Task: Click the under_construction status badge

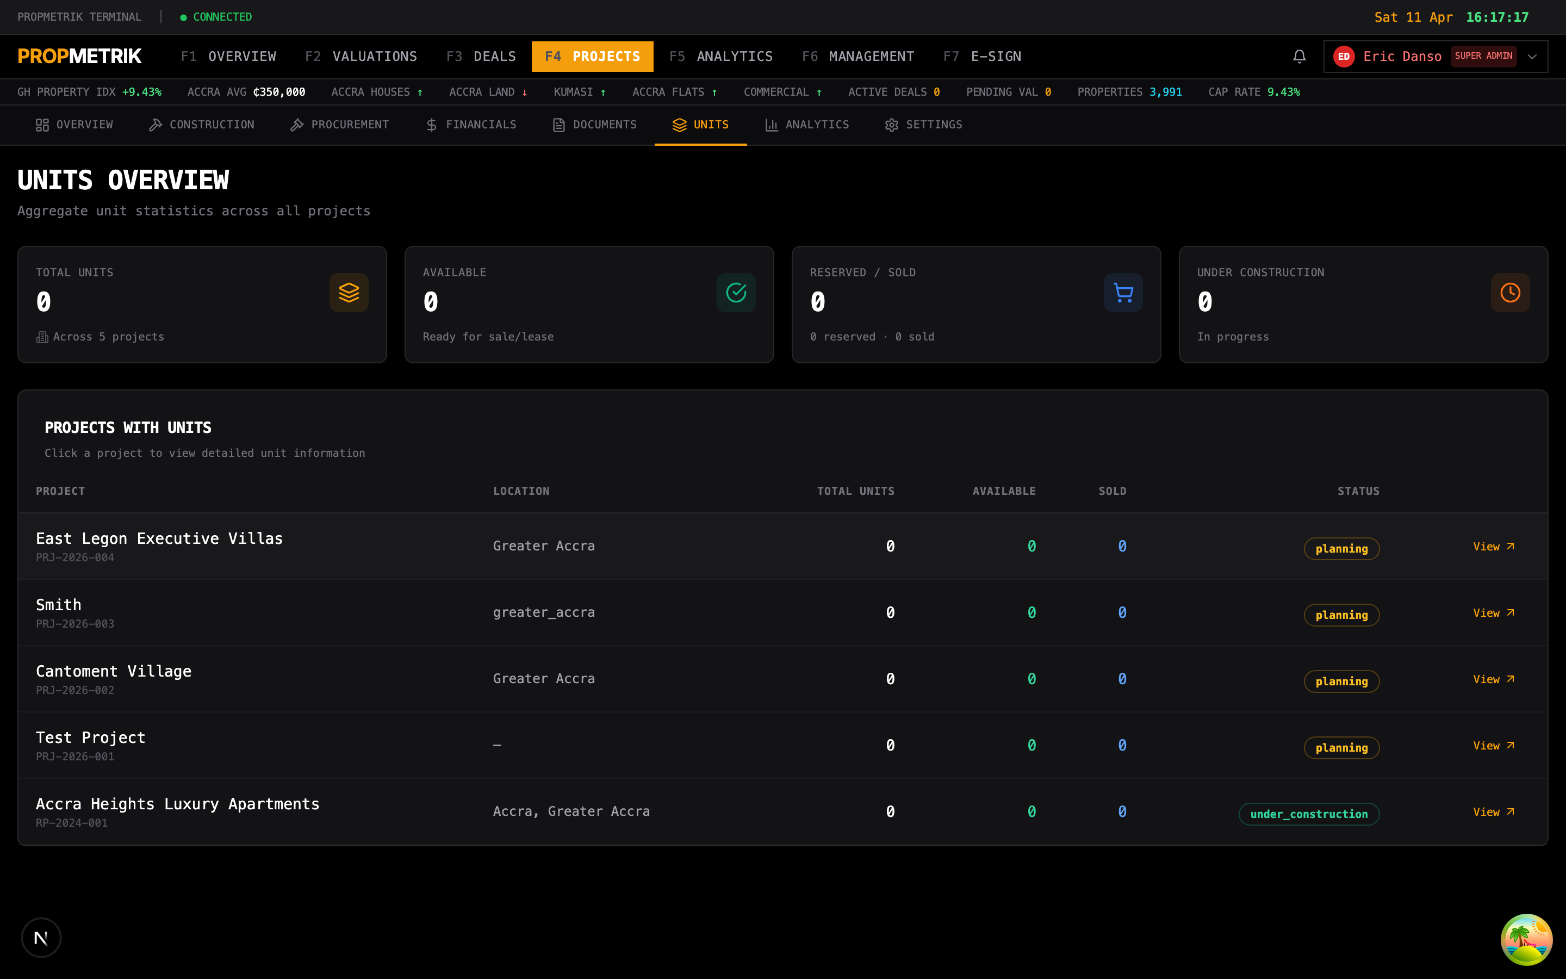Action: [x=1308, y=814]
